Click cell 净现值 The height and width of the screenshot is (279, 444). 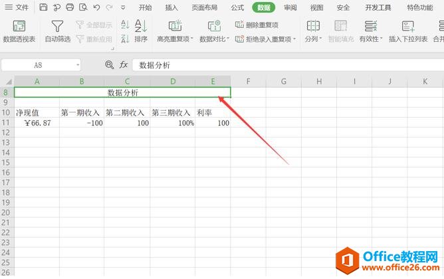(x=37, y=113)
